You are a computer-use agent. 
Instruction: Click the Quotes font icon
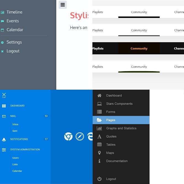[x=99, y=137]
